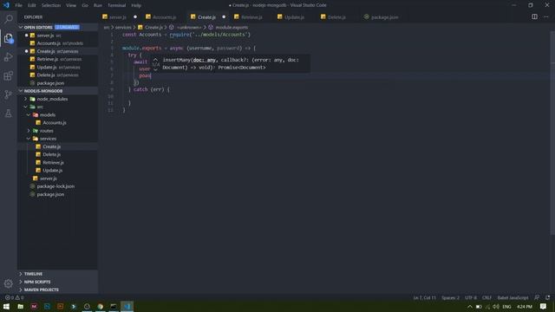Show the previous signature in parameter hint
555x312 pixels.
click(155, 60)
